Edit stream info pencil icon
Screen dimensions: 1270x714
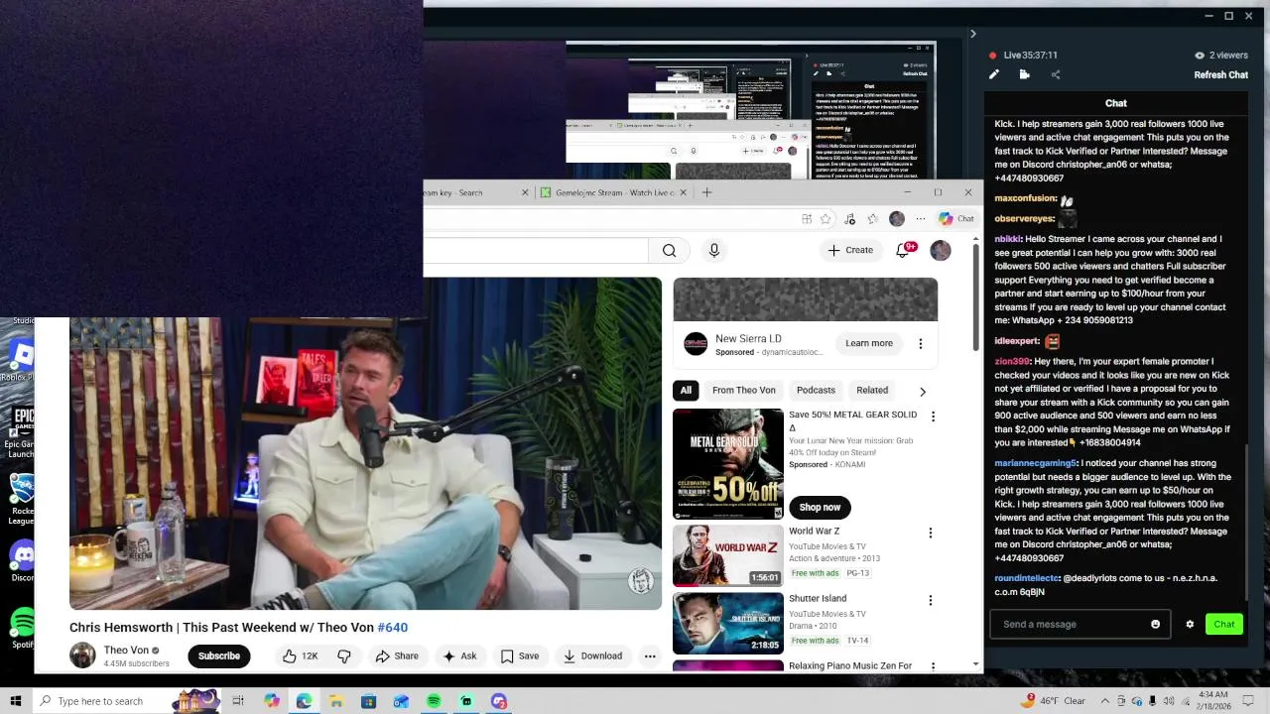point(994,74)
